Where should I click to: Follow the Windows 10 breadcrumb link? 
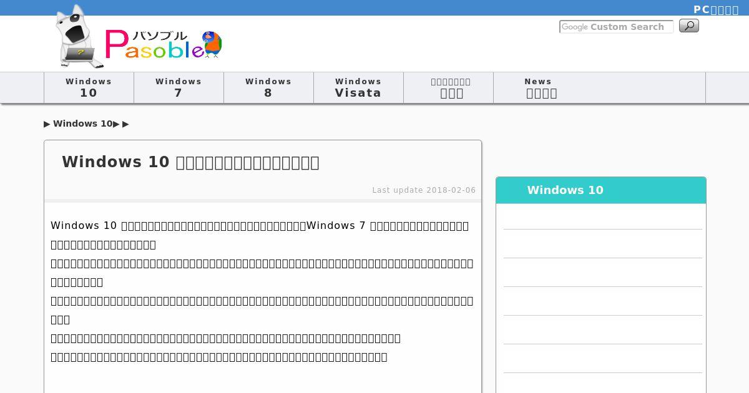pos(83,124)
